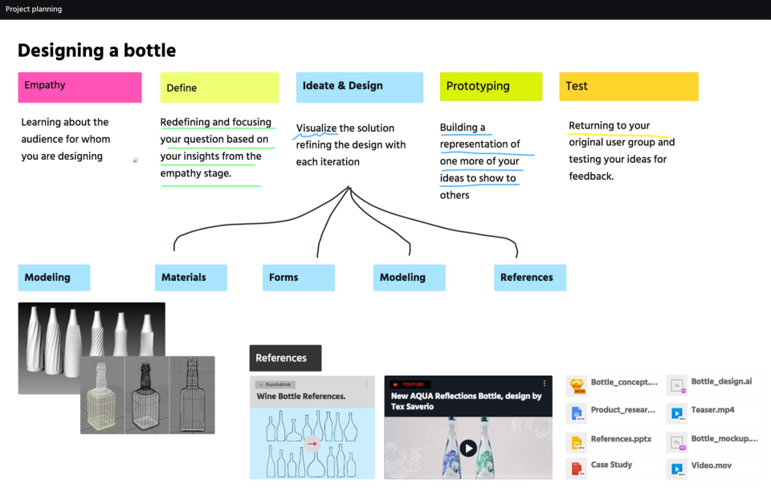Open the Bottle_concept Sketch file icon
The height and width of the screenshot is (496, 771).
pos(577,386)
